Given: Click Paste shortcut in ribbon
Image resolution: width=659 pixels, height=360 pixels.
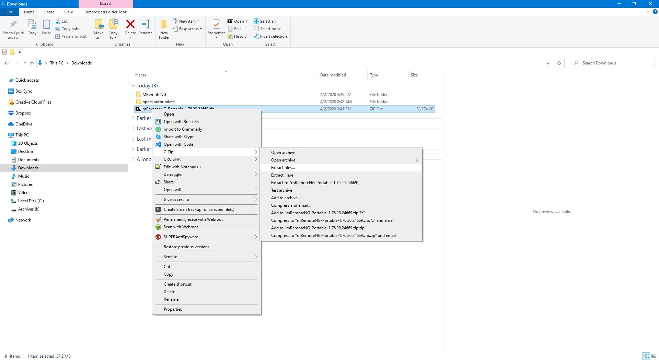Looking at the screenshot, I should point(71,36).
